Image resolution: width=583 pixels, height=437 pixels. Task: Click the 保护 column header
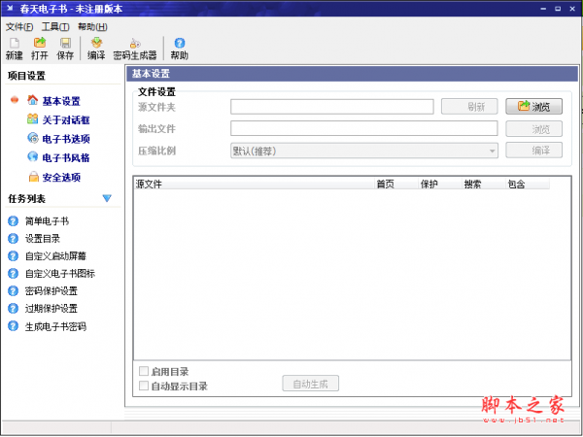tap(440, 184)
